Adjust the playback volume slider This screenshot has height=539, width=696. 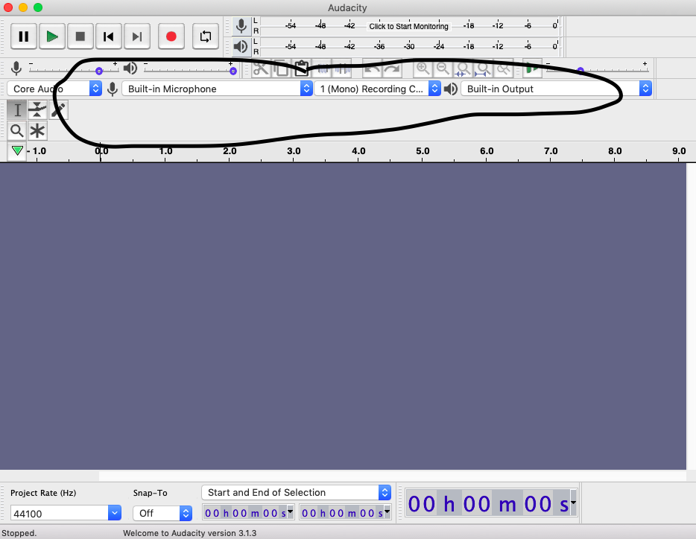tap(190, 68)
